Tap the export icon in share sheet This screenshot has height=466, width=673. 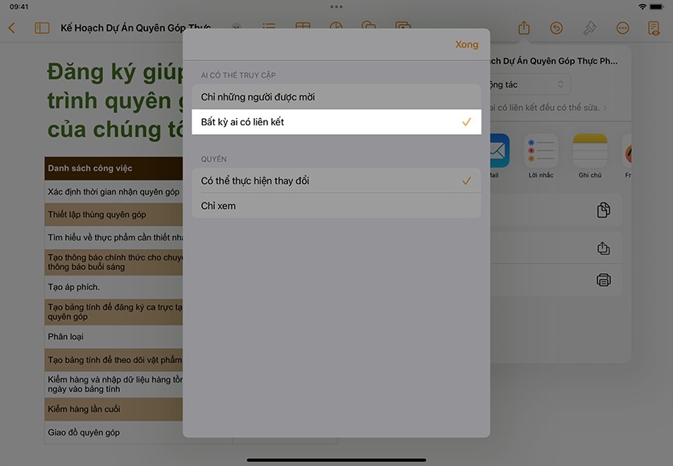[604, 248]
